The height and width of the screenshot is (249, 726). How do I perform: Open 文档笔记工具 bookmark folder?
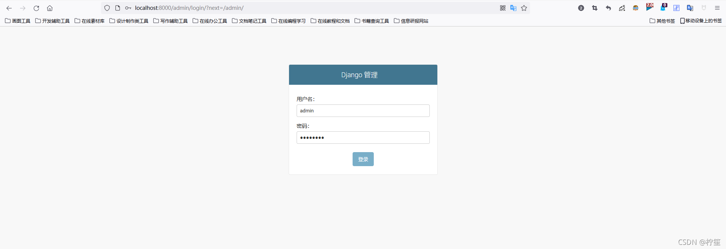249,21
